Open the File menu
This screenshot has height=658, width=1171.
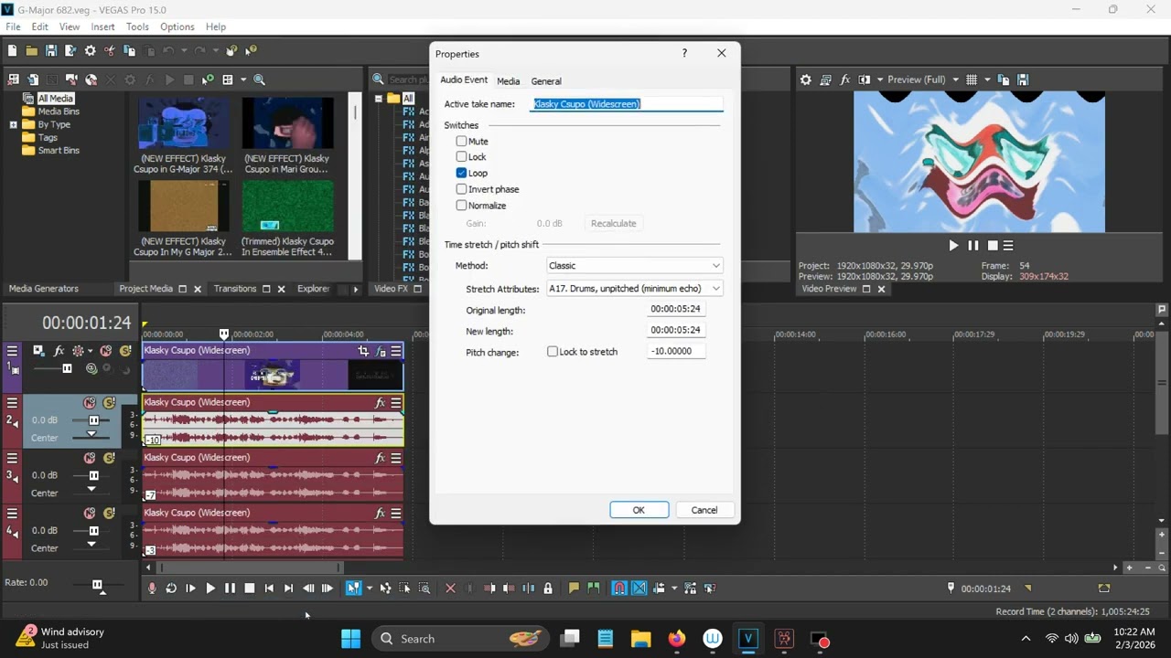point(13,27)
